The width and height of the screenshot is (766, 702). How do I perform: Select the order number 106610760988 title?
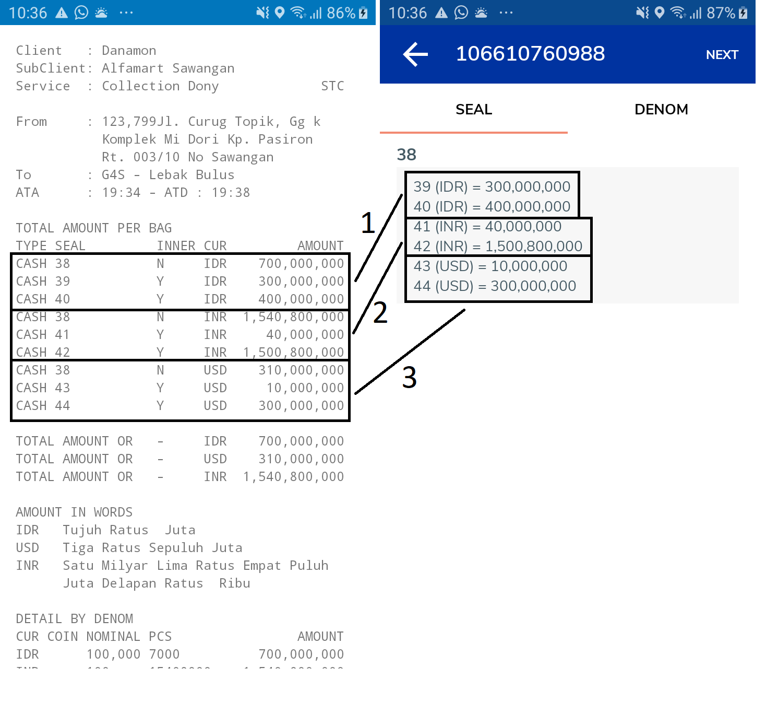pos(530,53)
